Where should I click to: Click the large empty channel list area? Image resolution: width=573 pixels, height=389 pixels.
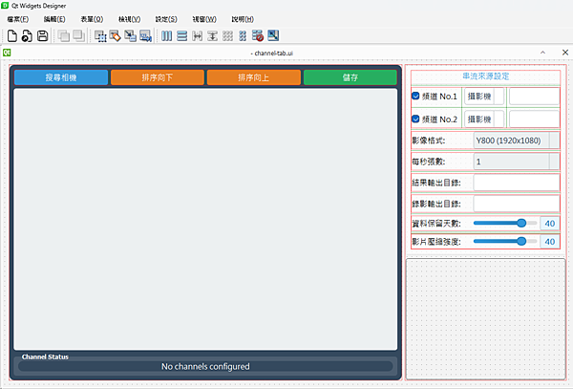(x=205, y=219)
